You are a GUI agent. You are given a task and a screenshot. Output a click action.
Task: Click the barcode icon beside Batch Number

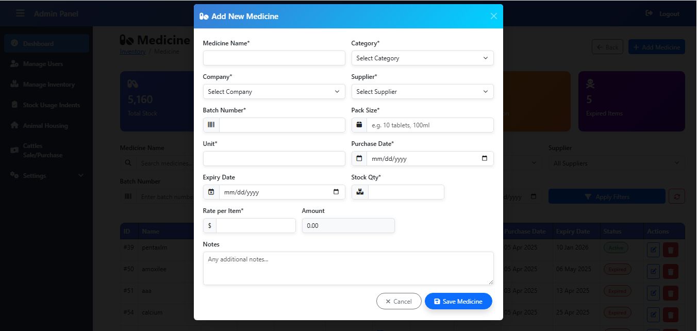211,125
